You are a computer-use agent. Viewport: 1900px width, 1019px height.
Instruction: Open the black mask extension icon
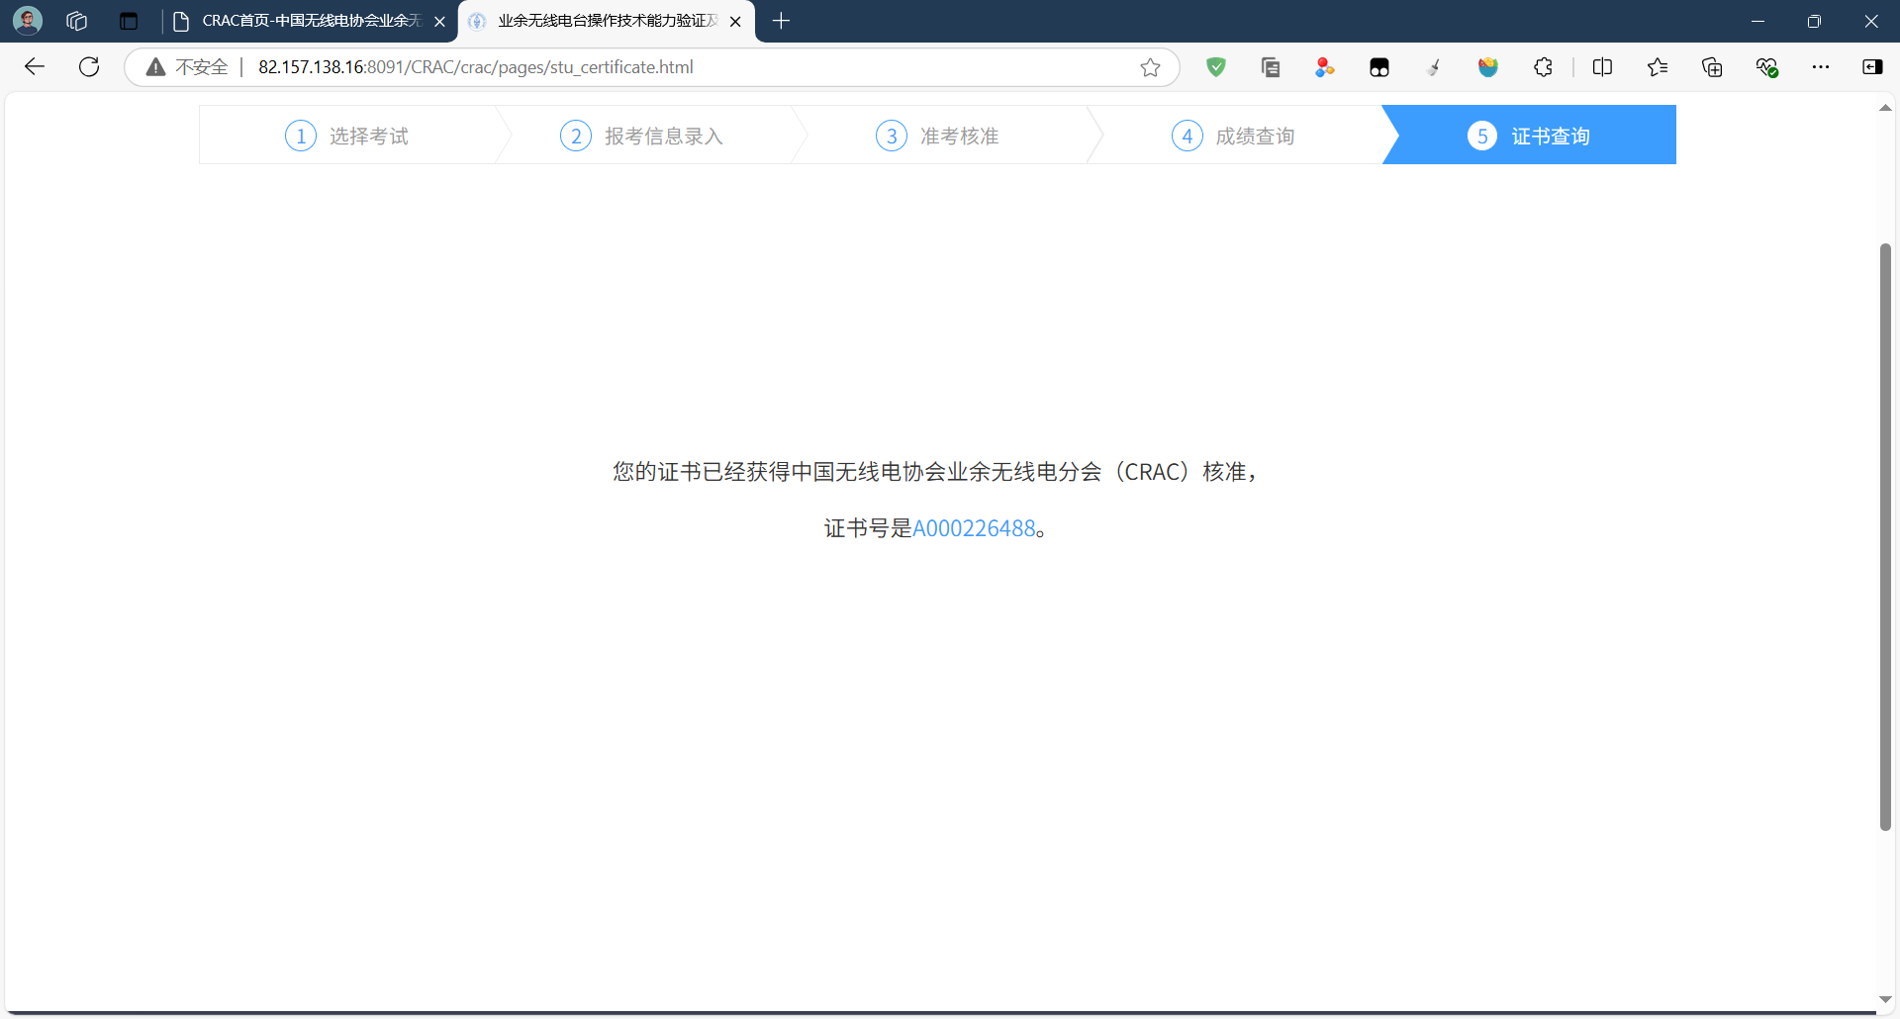pyautogui.click(x=1379, y=67)
